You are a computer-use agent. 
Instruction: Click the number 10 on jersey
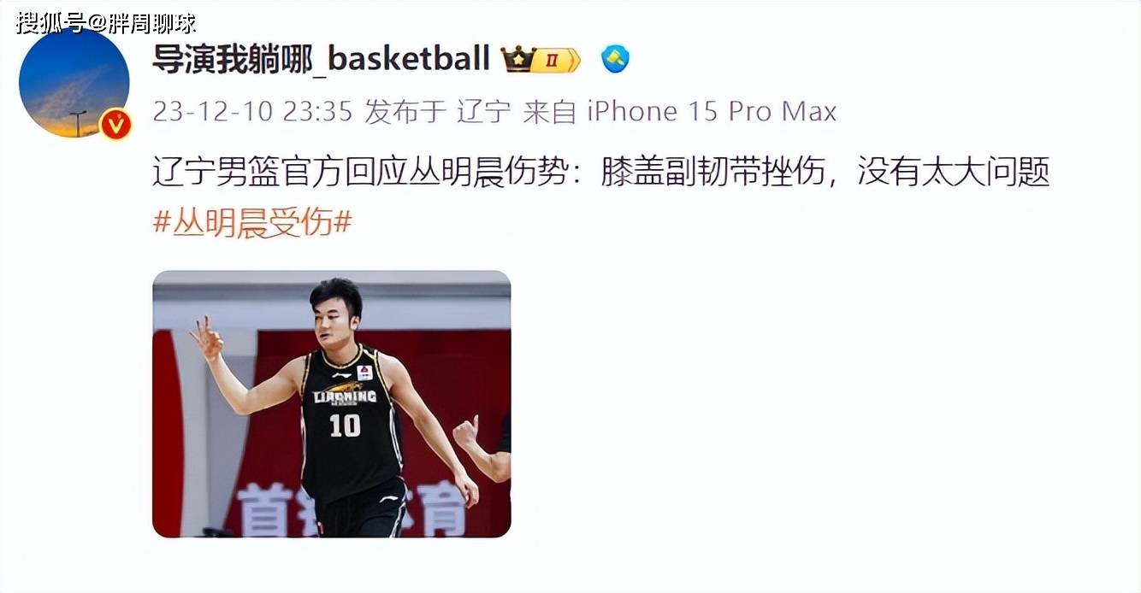(x=345, y=426)
